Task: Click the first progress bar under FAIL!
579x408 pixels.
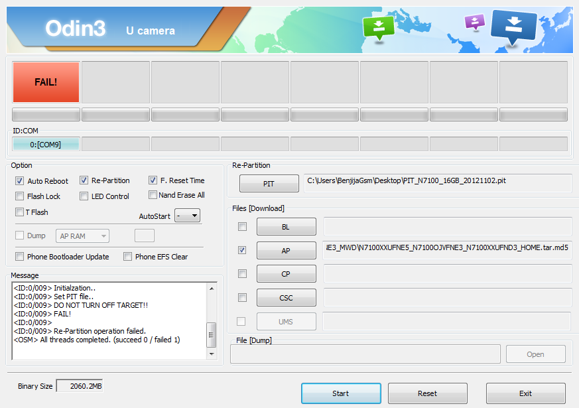Action: pos(46,115)
